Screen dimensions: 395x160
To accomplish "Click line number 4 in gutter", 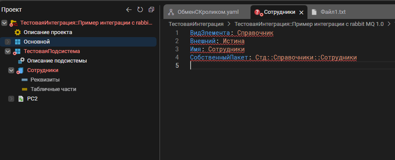I will tap(177, 57).
